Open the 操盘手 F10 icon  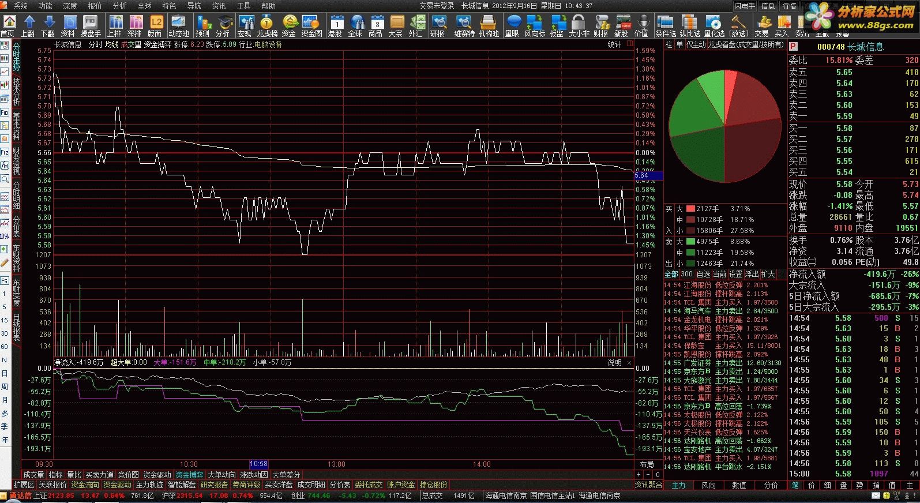point(91,26)
